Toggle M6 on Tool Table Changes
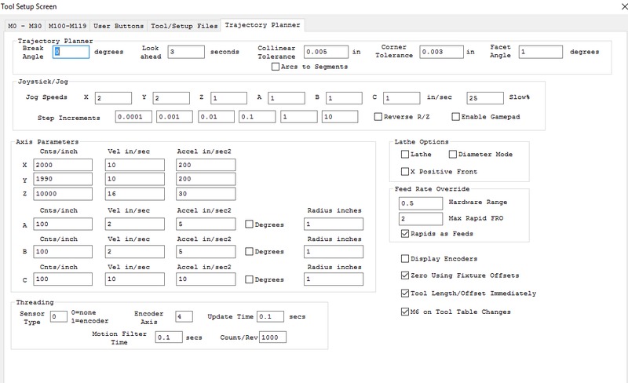628x383 pixels. click(405, 312)
